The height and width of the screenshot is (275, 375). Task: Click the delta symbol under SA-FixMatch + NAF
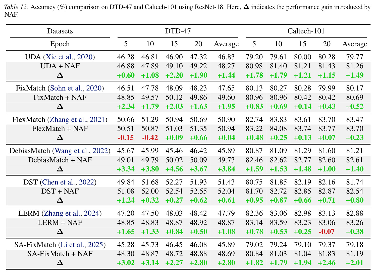[60, 263]
